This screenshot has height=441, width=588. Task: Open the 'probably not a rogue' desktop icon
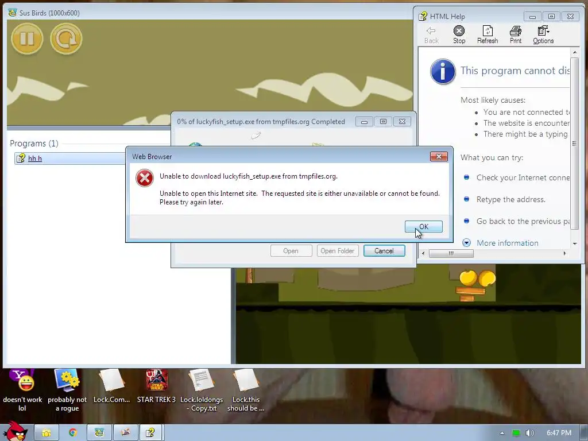tap(67, 390)
